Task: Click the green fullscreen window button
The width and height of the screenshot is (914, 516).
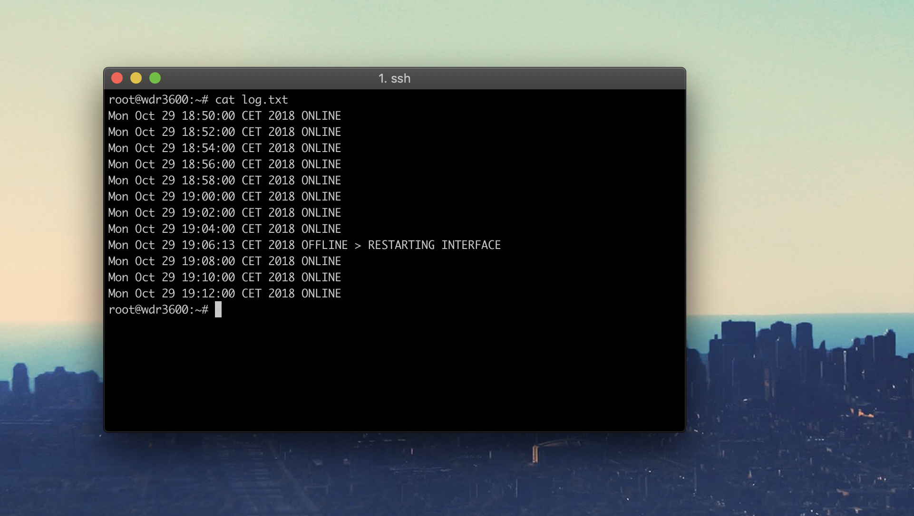Action: 155,78
